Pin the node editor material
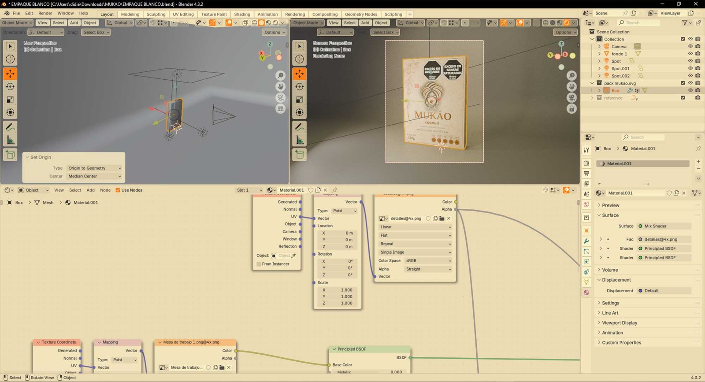The height and width of the screenshot is (382, 705). [334, 190]
